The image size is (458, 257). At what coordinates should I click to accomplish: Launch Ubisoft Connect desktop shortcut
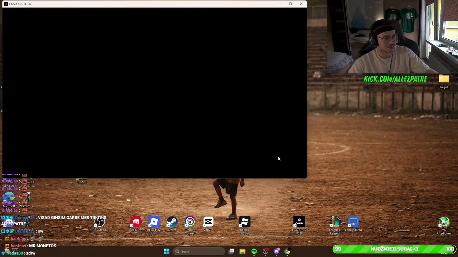190,226
